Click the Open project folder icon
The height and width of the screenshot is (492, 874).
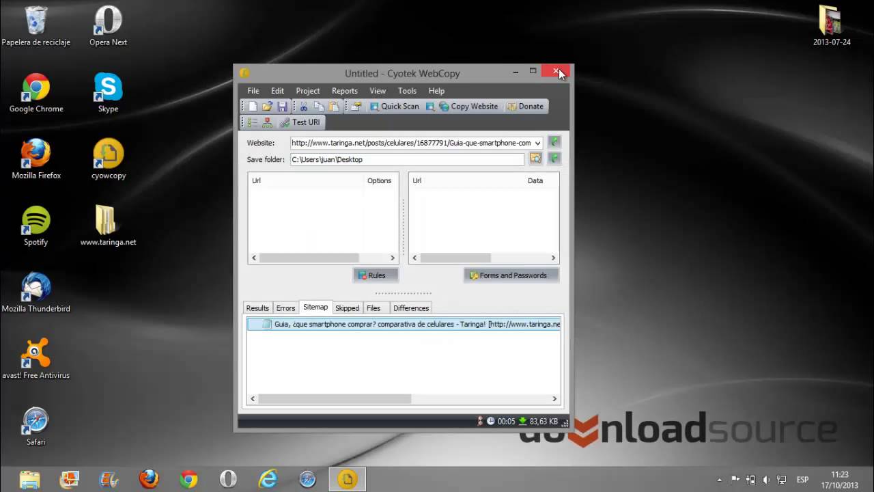click(x=267, y=107)
